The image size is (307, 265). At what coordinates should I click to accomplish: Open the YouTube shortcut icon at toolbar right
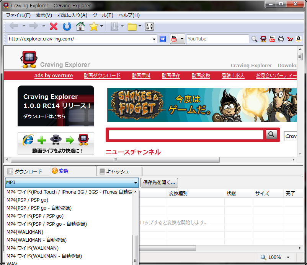(272, 39)
